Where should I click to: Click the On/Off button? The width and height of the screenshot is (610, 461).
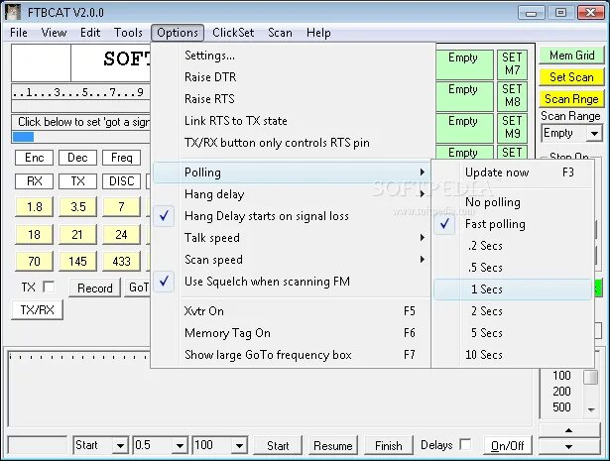[507, 445]
